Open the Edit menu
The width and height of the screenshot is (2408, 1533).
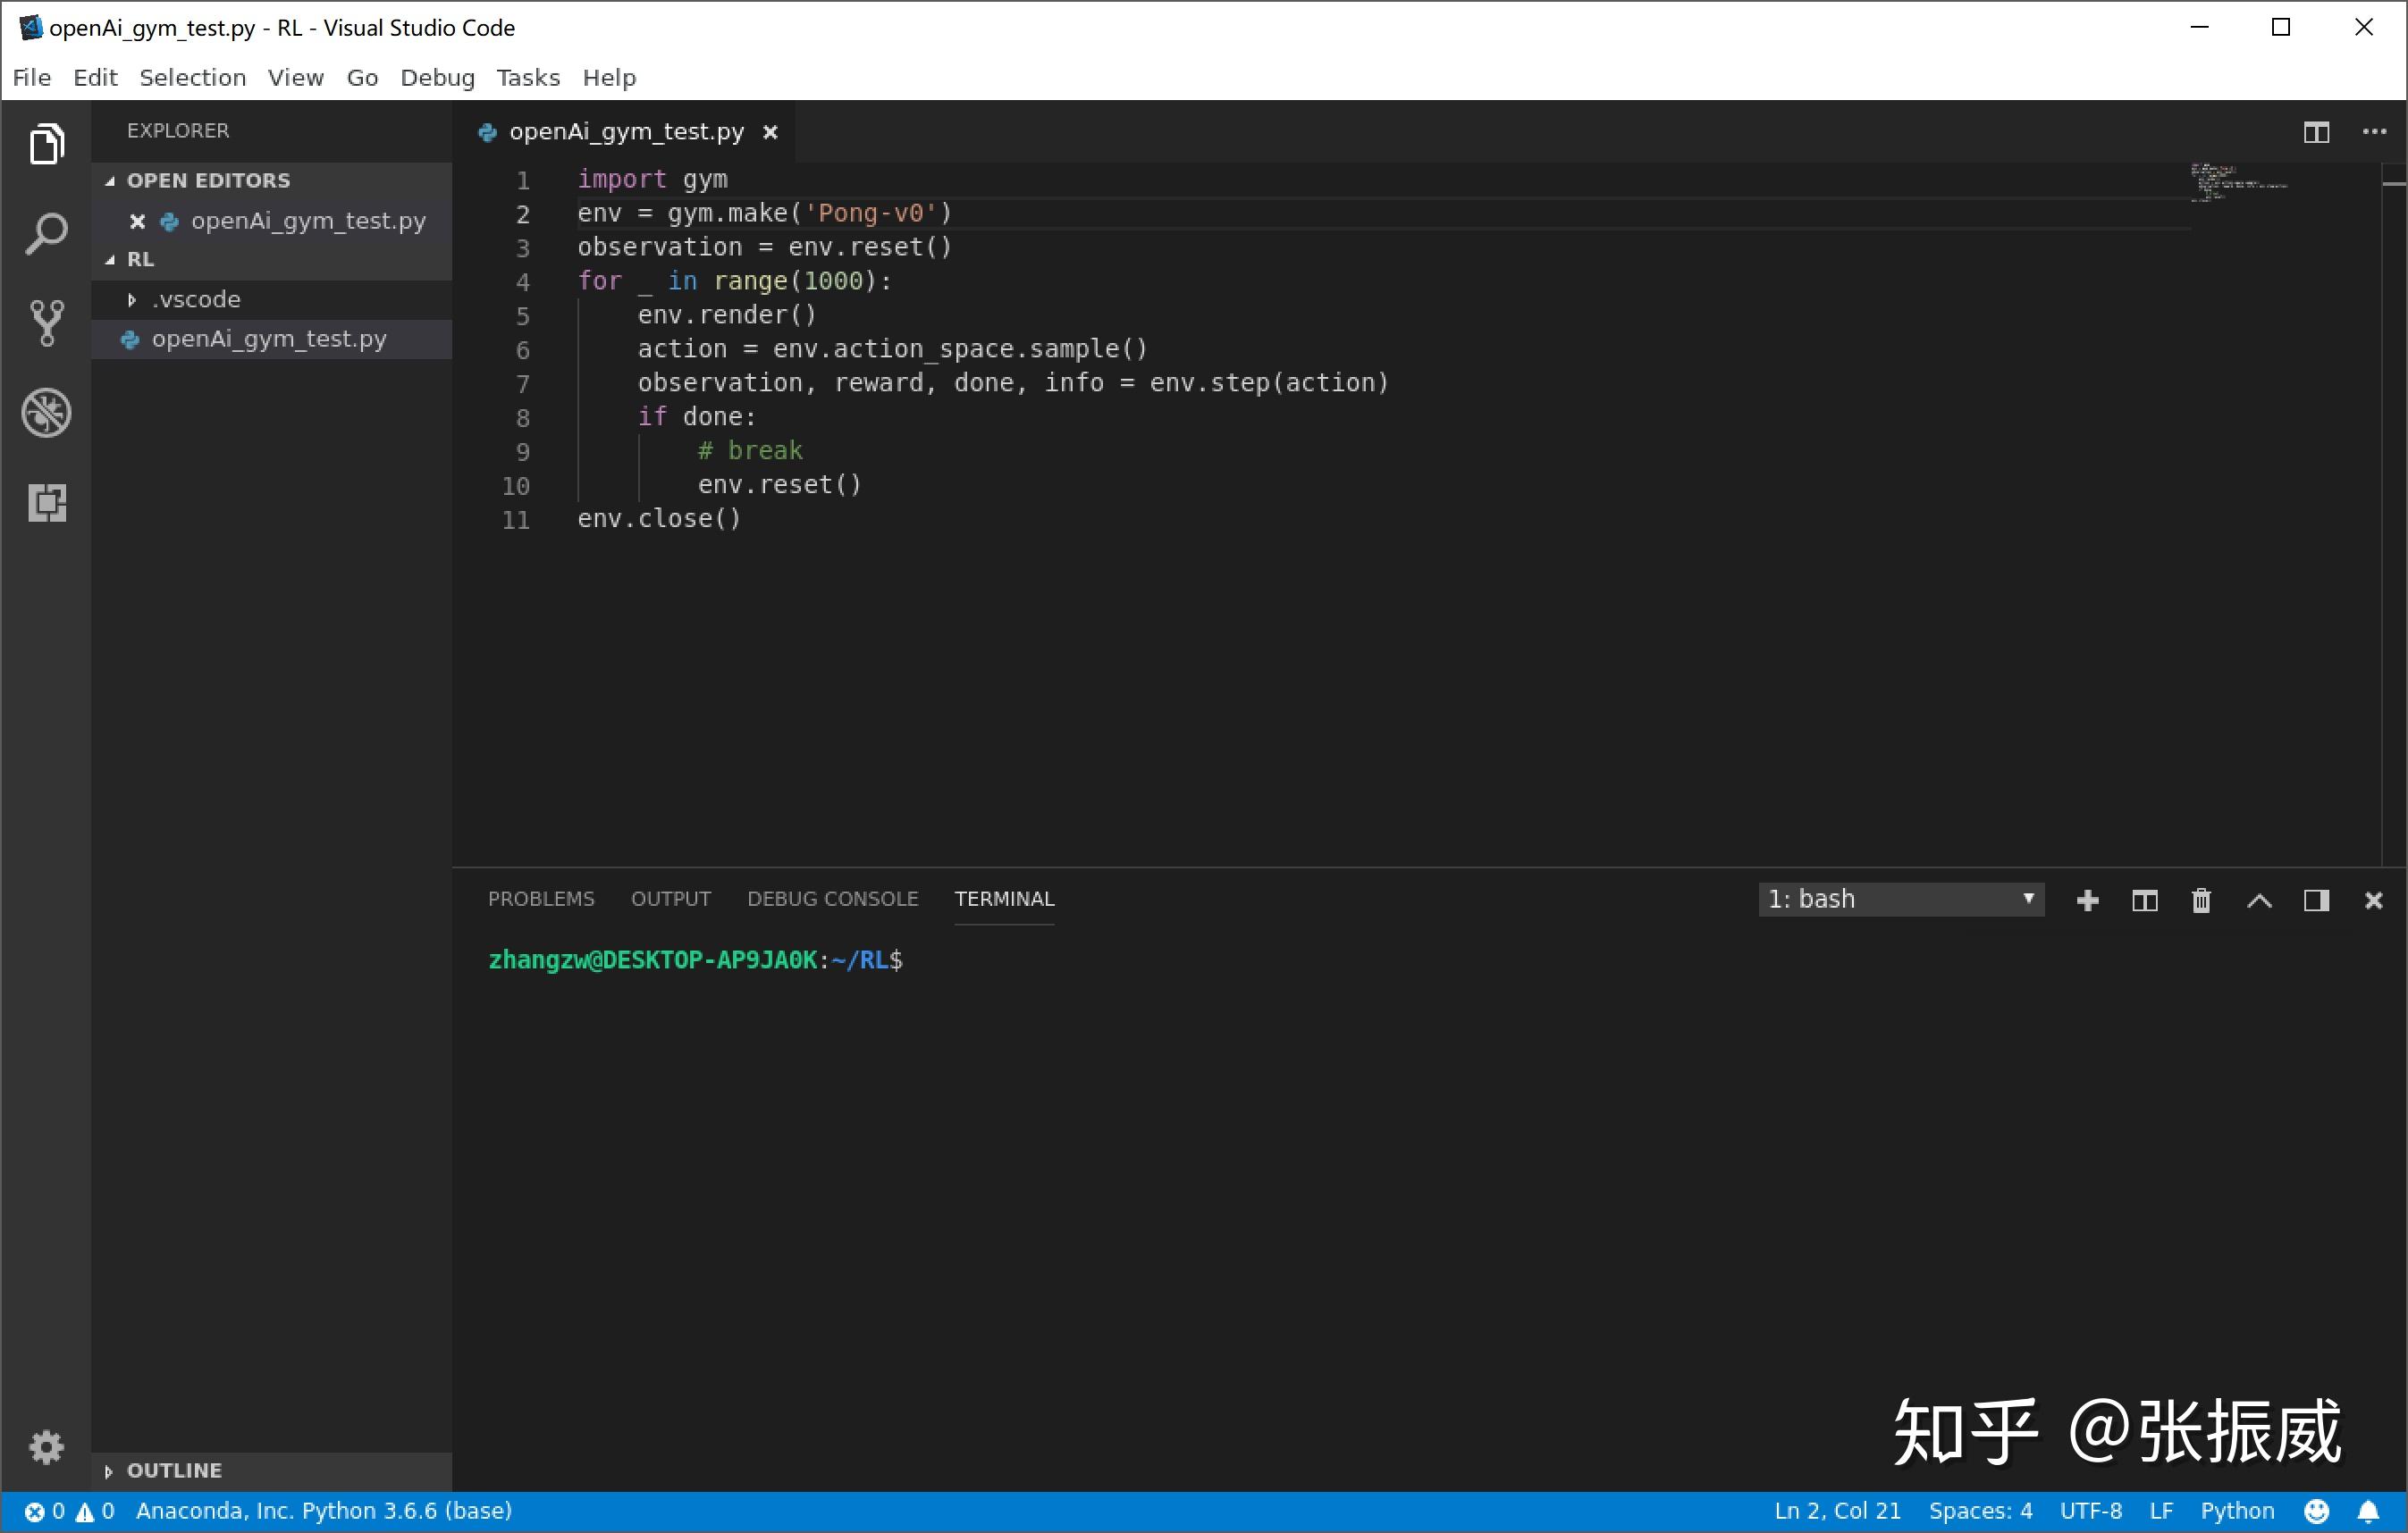pyautogui.click(x=95, y=77)
